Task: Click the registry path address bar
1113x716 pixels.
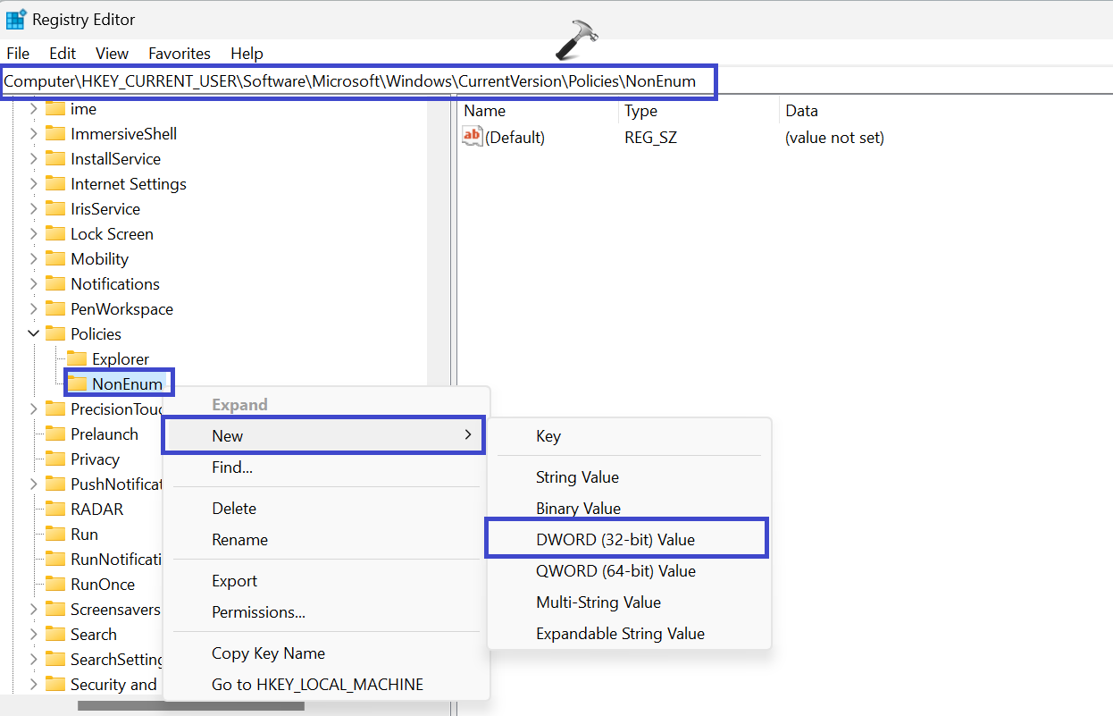Action: pos(556,81)
